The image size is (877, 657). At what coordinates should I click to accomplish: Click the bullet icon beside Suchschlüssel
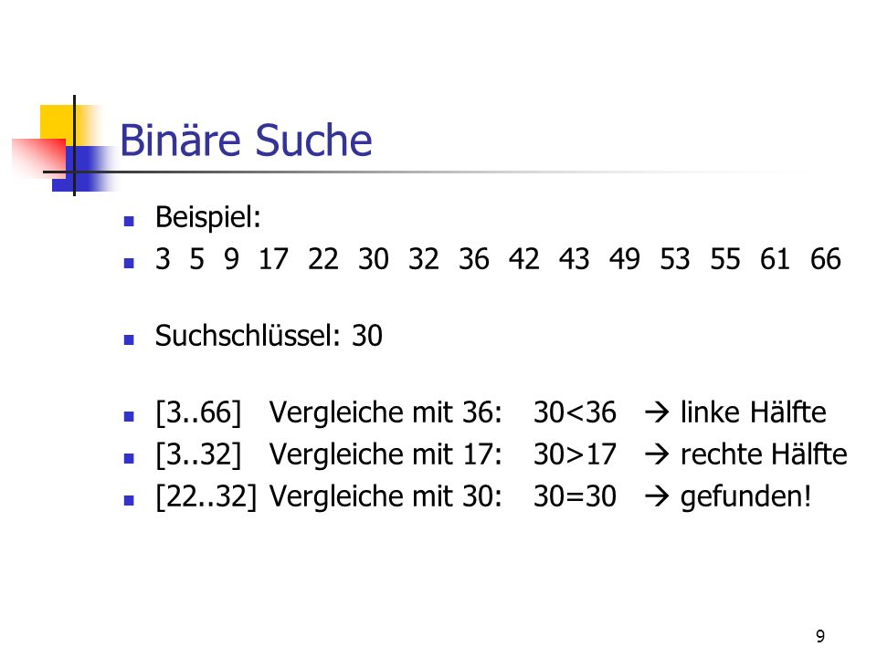(129, 339)
